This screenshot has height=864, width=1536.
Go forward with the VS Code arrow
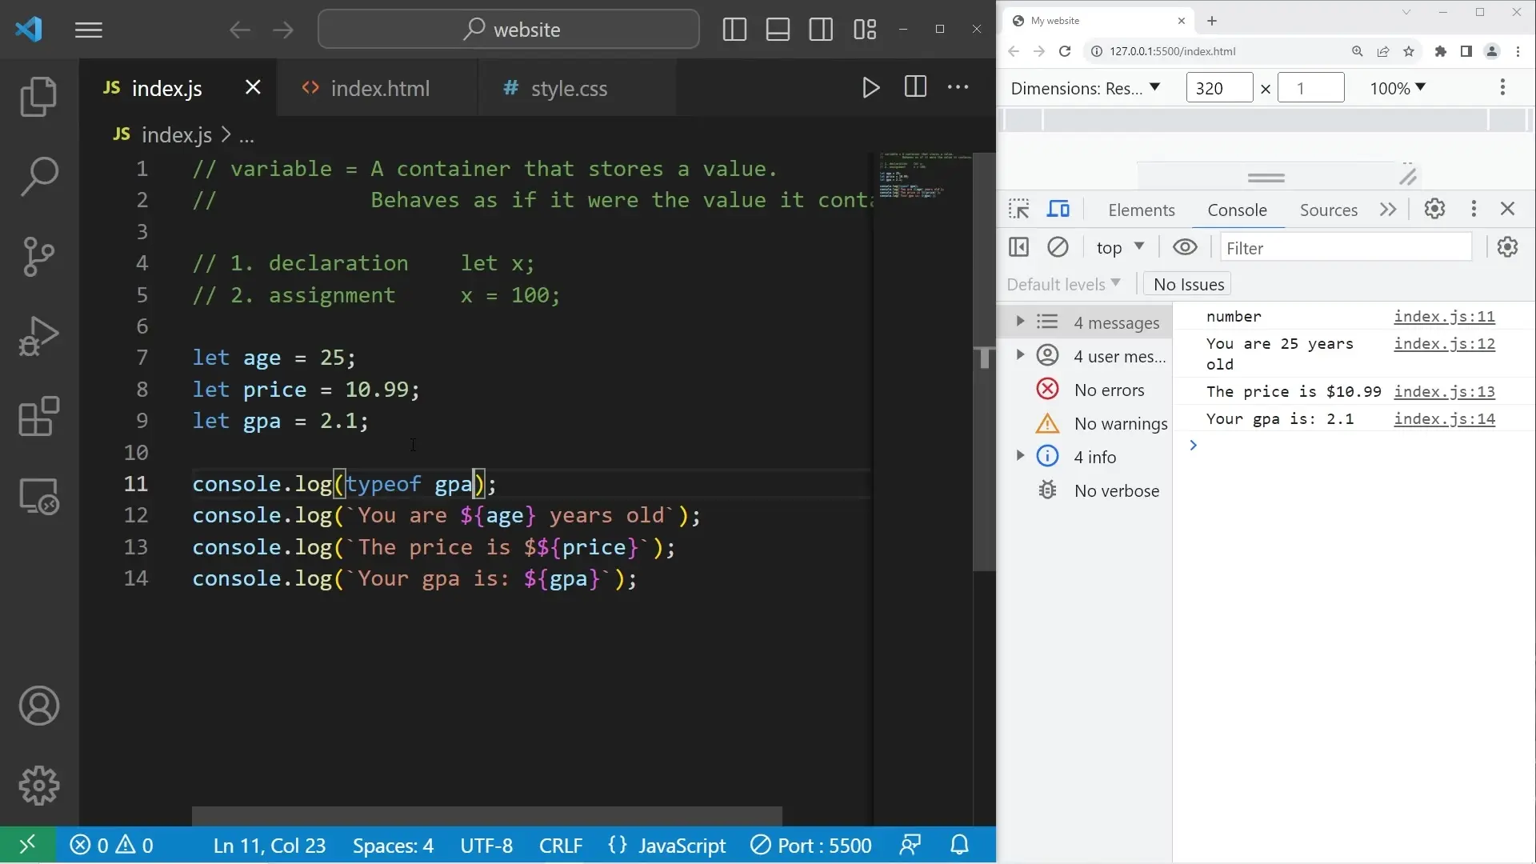click(x=282, y=30)
